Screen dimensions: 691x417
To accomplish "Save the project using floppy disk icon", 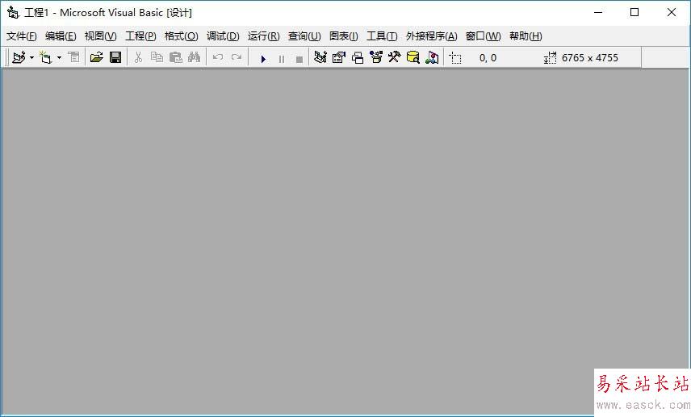I will 115,57.
